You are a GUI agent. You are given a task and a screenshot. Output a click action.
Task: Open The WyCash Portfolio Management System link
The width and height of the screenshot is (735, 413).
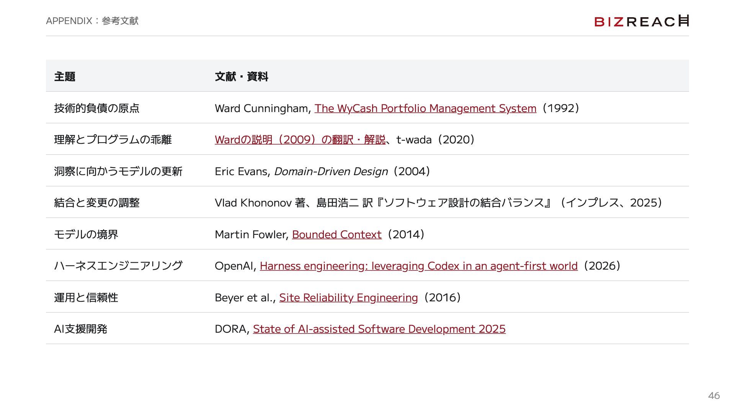click(425, 108)
